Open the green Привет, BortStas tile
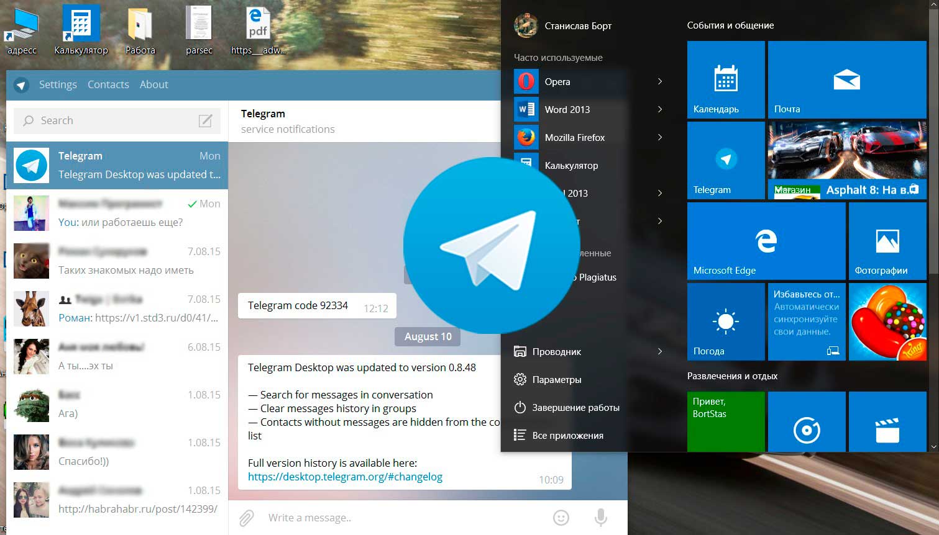The image size is (939, 535). pos(726,421)
